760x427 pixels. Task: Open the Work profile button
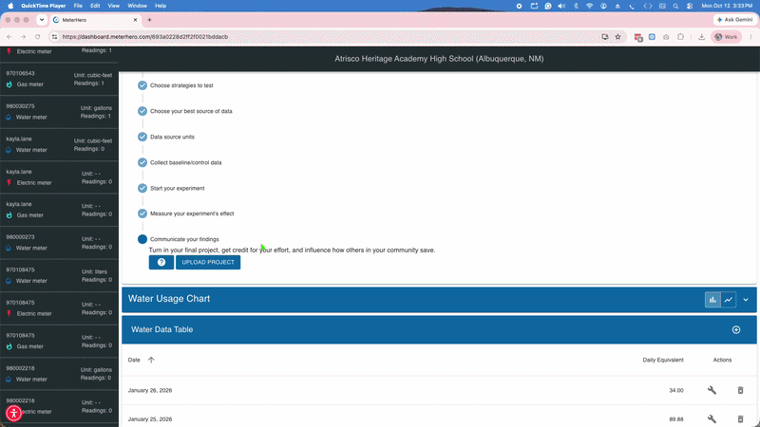point(726,37)
